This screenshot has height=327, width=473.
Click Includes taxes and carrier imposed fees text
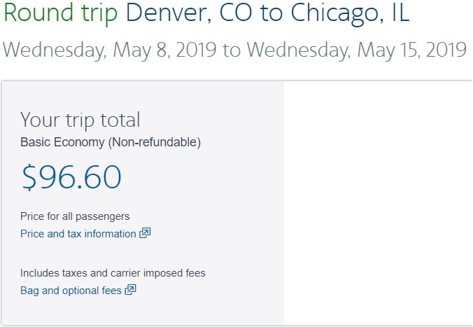[x=113, y=273]
